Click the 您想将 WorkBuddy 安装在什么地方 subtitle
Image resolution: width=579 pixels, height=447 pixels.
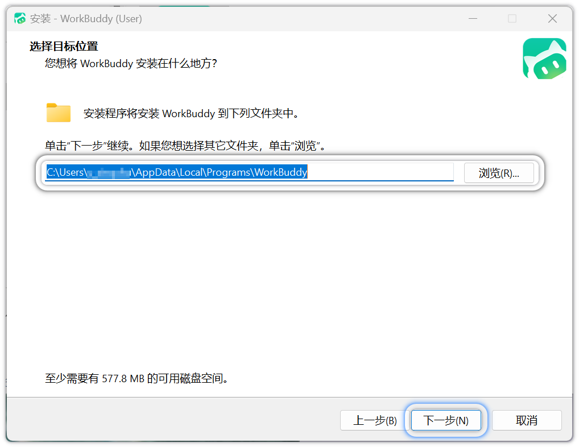[x=131, y=63]
